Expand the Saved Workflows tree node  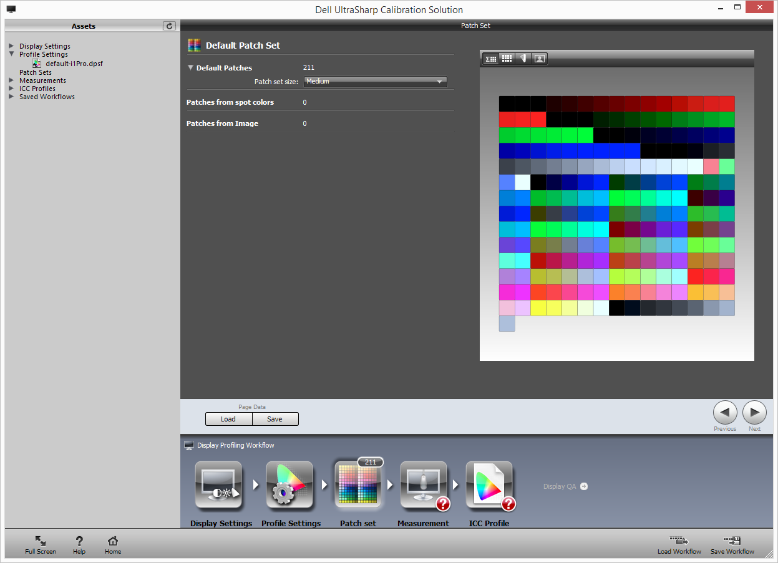click(11, 97)
